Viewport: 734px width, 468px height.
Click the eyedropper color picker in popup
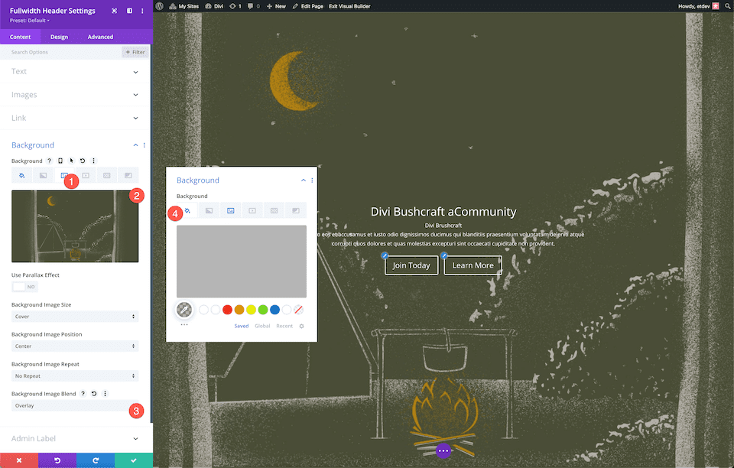pos(184,310)
